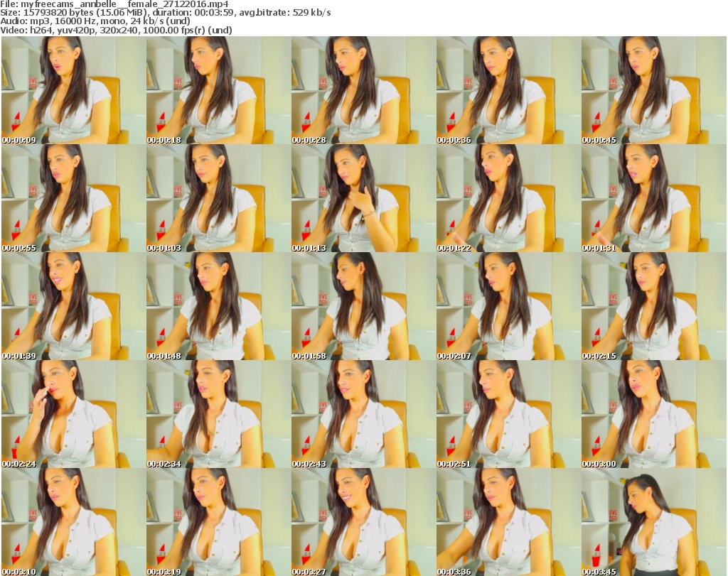728x576 pixels.
Task: Select the frame marked 00:00:28
Action: [x=363, y=90]
